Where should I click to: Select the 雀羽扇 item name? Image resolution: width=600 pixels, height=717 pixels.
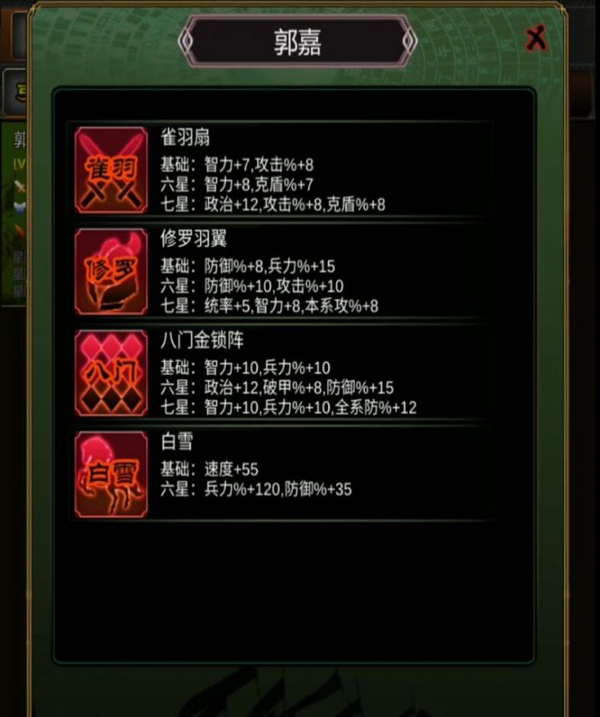185,138
